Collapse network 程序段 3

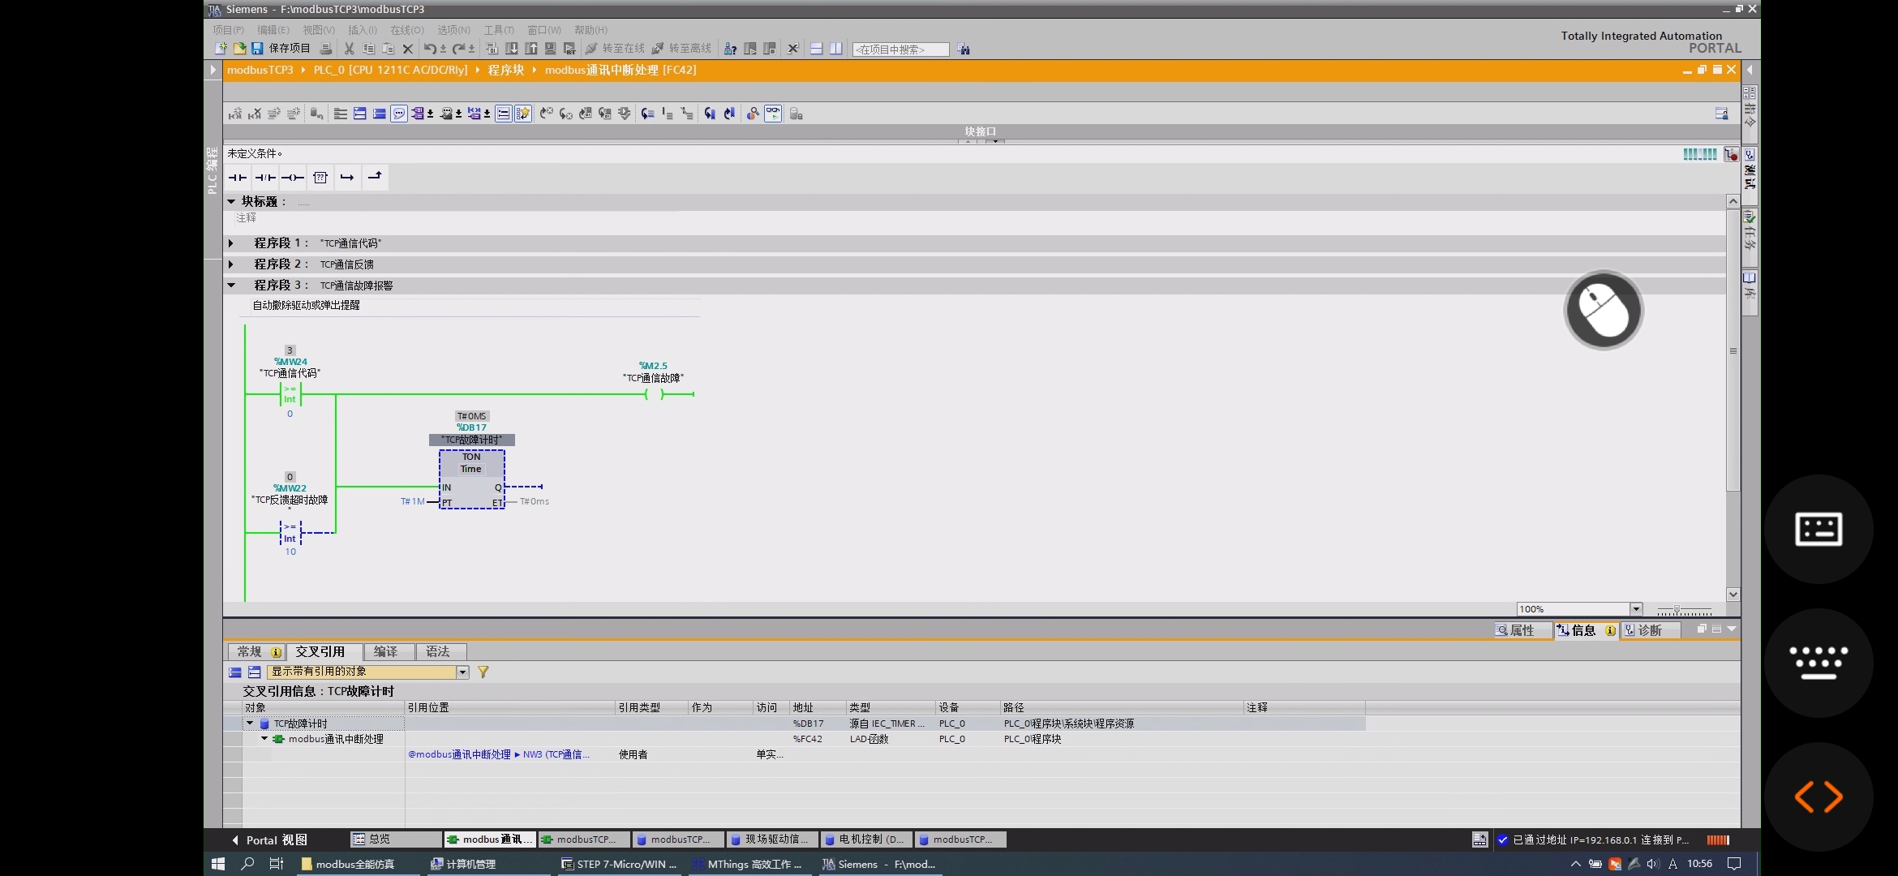(231, 286)
